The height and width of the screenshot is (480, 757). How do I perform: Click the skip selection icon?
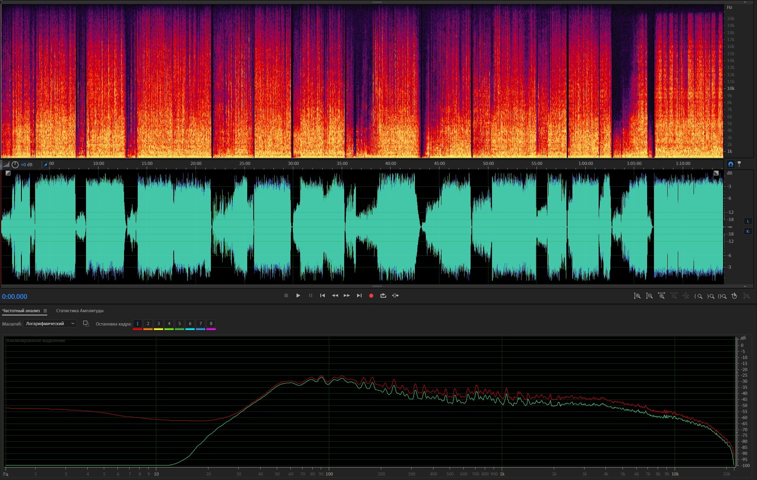(395, 296)
